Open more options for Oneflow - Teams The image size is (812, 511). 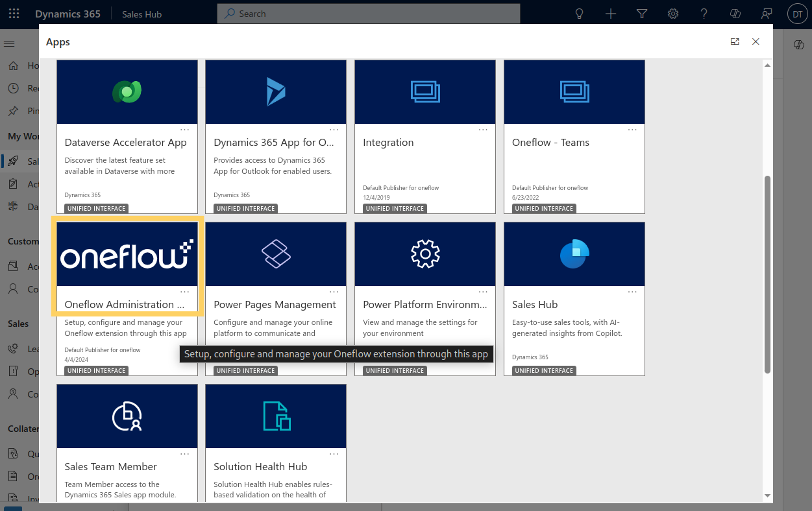632,130
